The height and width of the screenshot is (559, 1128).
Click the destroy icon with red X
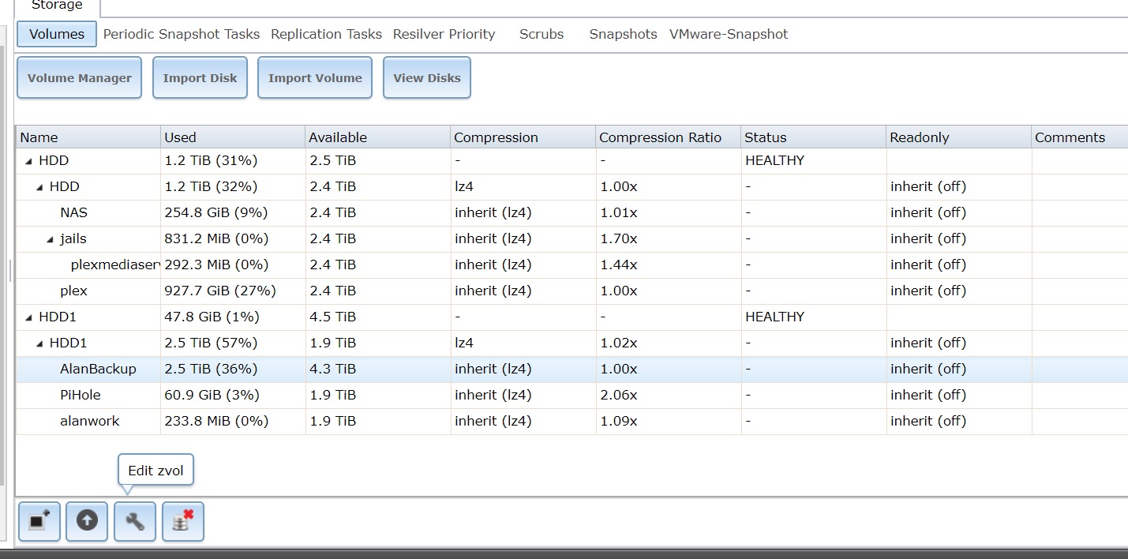(183, 521)
